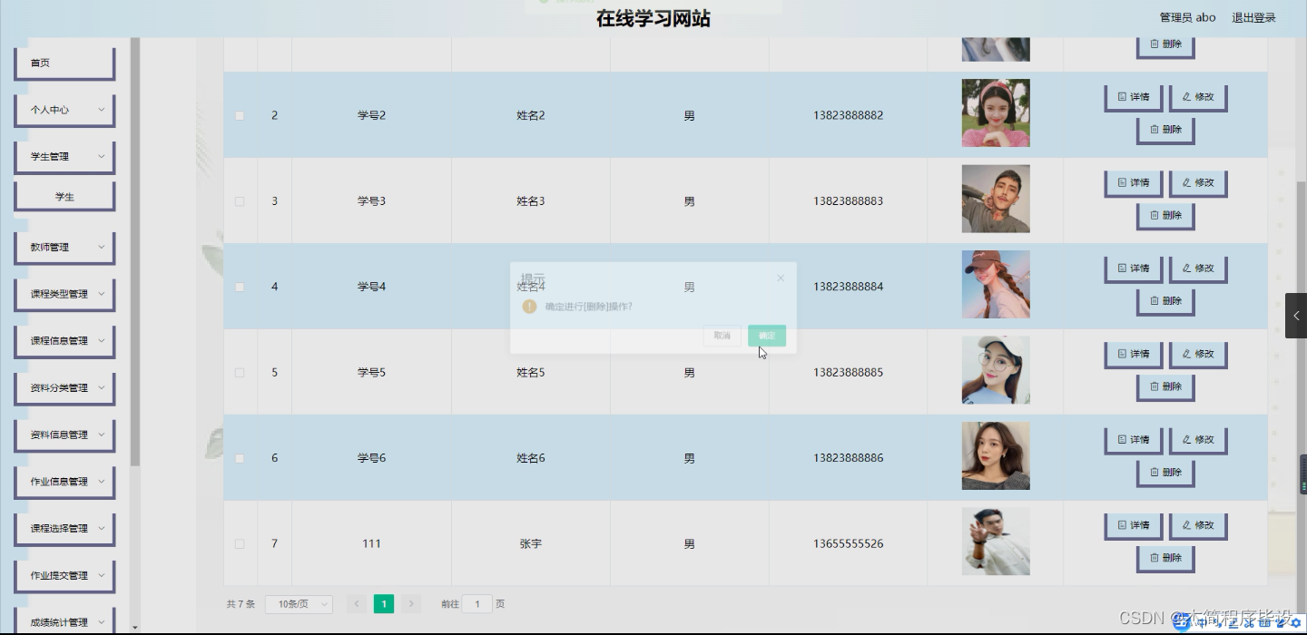Check the checkbox for student 学号5
Image resolution: width=1307 pixels, height=635 pixels.
(240, 373)
